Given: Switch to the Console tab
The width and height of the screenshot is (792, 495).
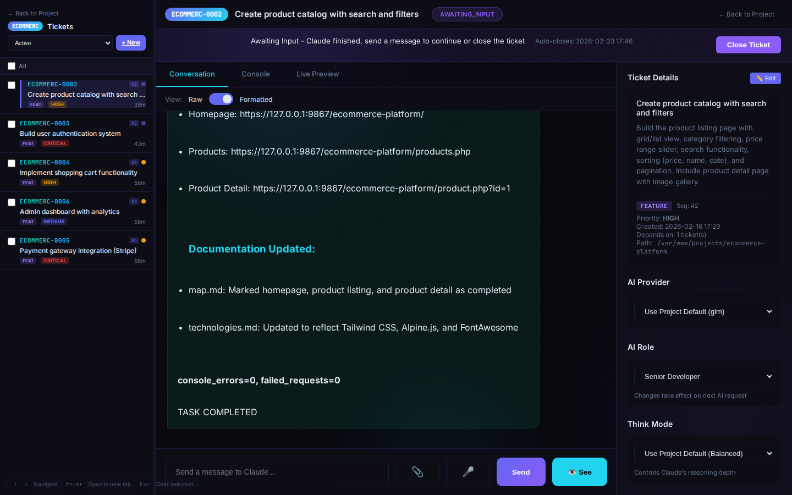Looking at the screenshot, I should pos(255,74).
